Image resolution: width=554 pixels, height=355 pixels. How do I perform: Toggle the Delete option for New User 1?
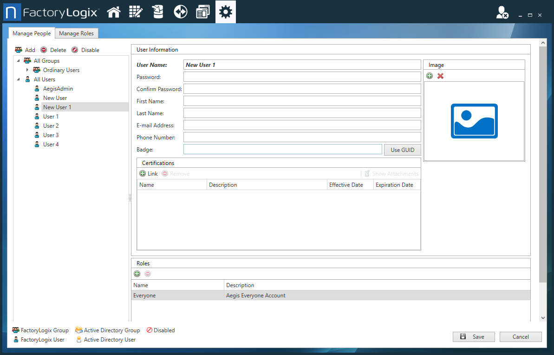click(53, 50)
